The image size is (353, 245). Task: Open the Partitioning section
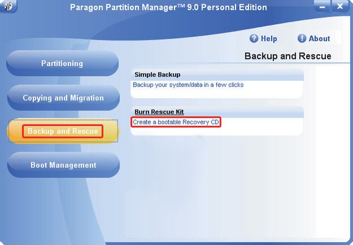[62, 63]
